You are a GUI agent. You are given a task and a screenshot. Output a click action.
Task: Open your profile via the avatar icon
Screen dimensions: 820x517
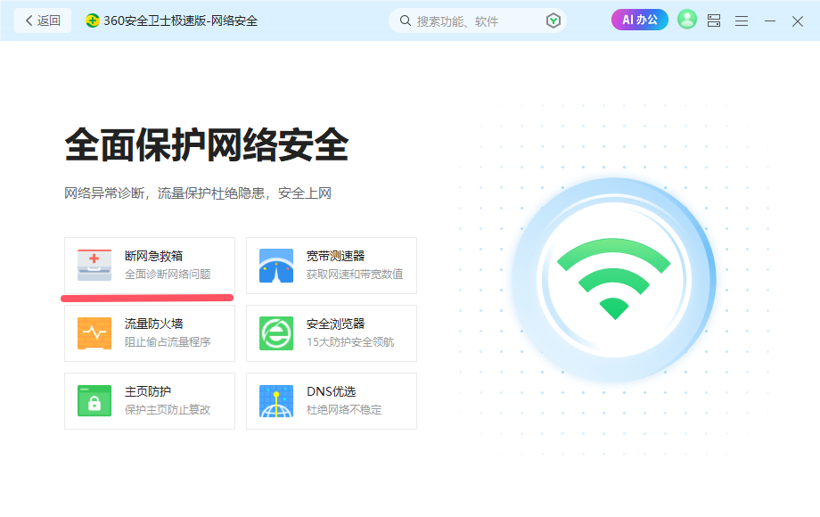[686, 20]
